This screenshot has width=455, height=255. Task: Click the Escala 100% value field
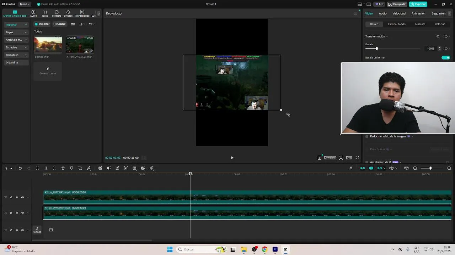tap(431, 49)
